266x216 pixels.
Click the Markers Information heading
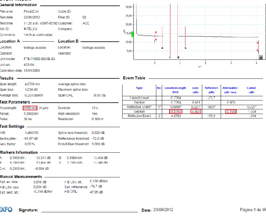tap(19, 152)
